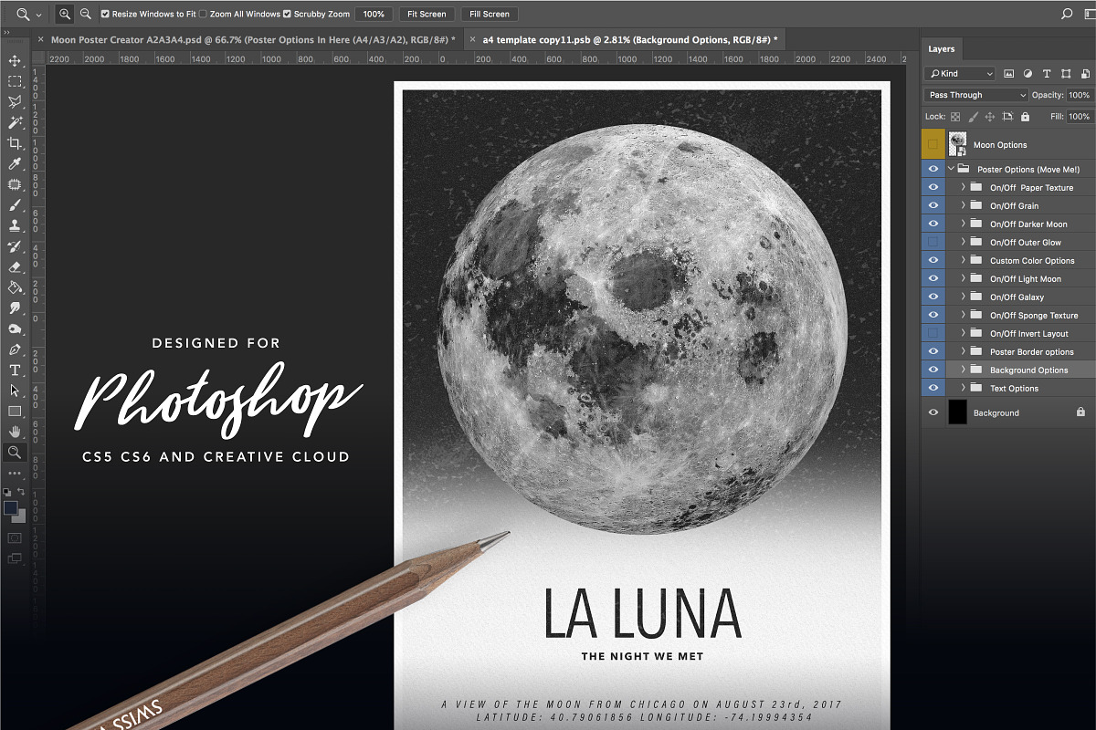Hide the On/Off Galaxy layer group
1096x730 pixels.
coord(933,297)
